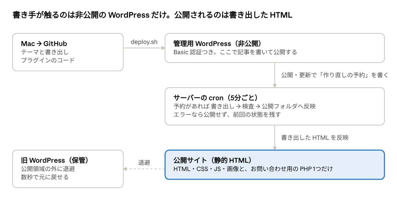Viewport: 397px width, 204px height.
Task: Click the text テーマと書き出し
Action: pos(45,52)
